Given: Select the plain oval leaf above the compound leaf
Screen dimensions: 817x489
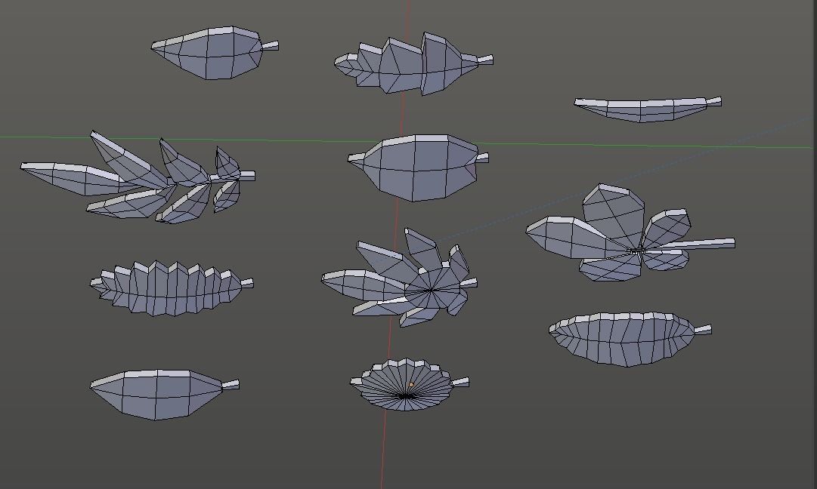Looking at the screenshot, I should click(214, 53).
